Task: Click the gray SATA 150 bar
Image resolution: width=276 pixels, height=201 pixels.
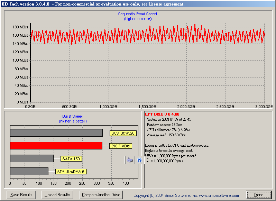Action: (x=32, y=158)
